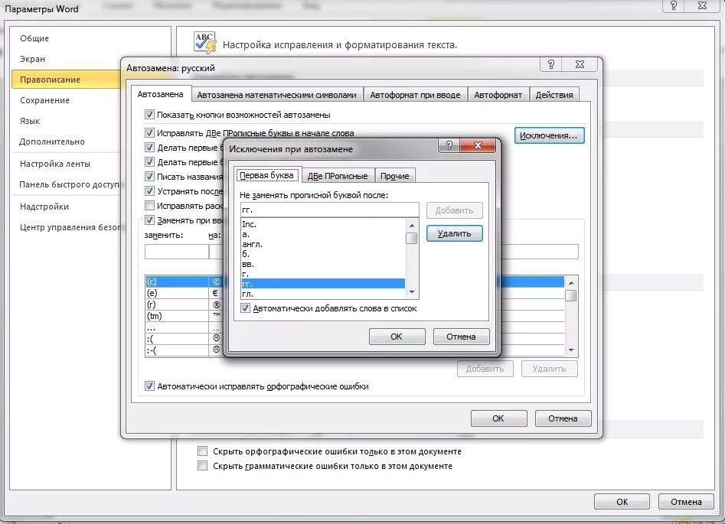Toggle Заменять при вводе checkbox
This screenshot has width=725, height=524.
point(149,220)
